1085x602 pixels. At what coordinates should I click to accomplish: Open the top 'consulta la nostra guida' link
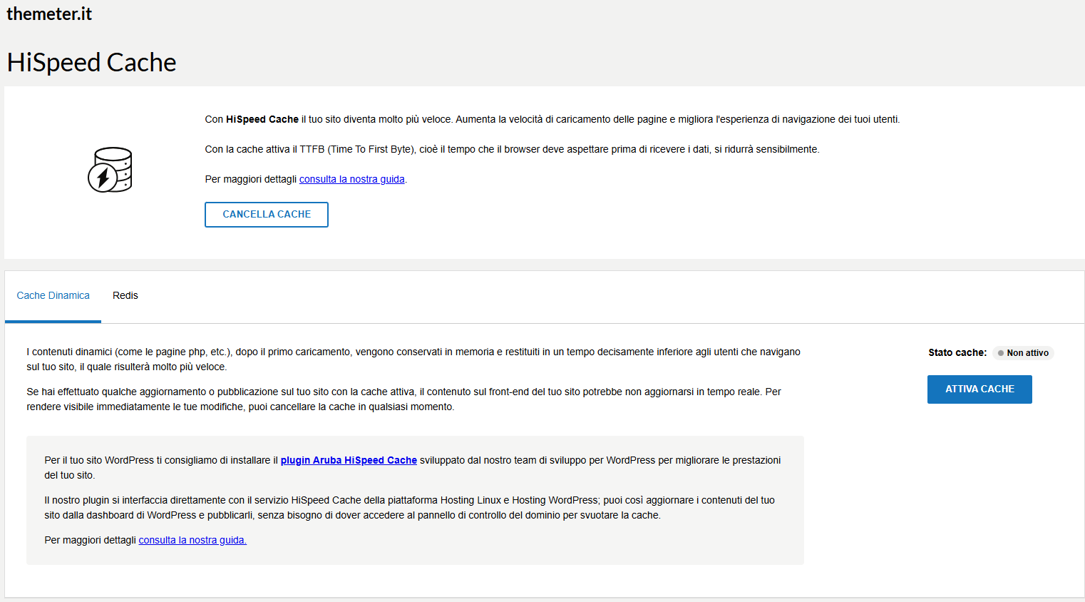(x=352, y=179)
